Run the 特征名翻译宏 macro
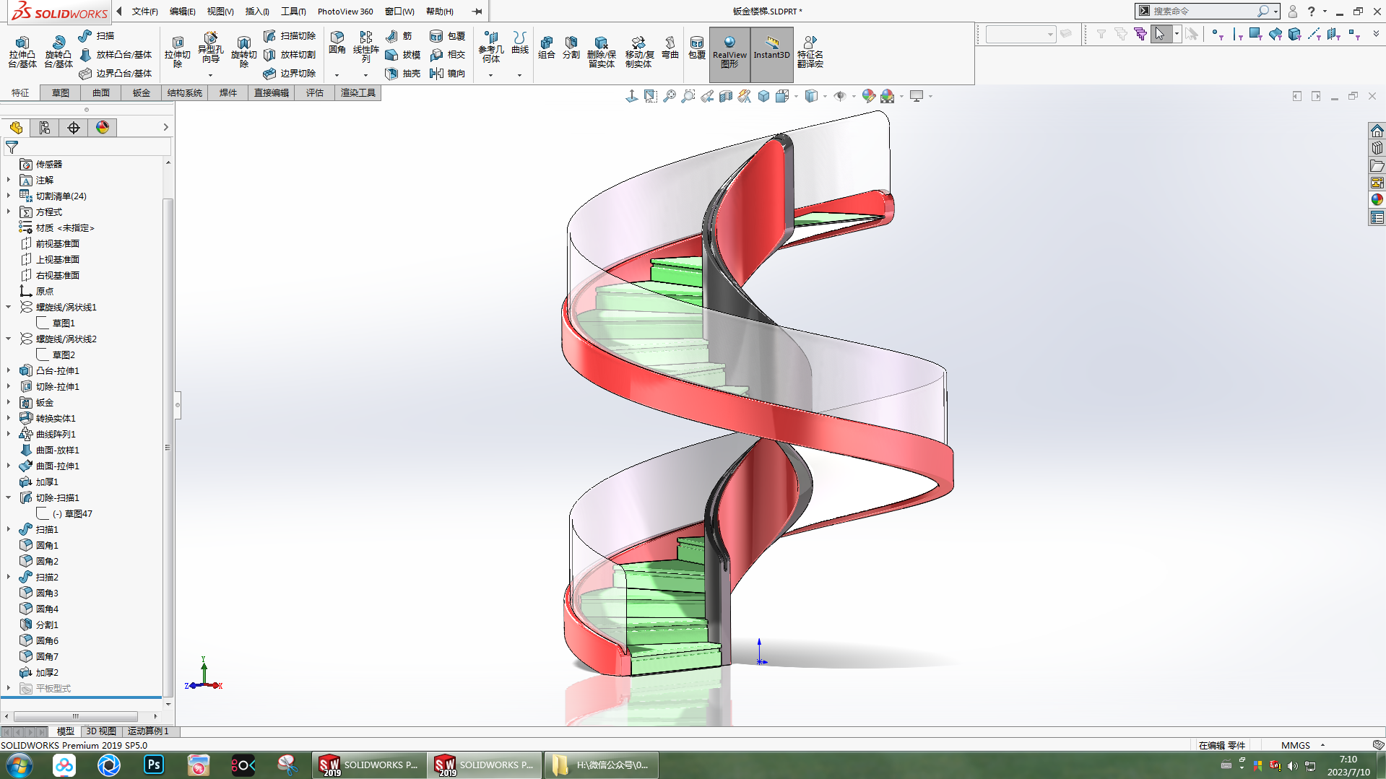The image size is (1386, 779). pyautogui.click(x=810, y=52)
